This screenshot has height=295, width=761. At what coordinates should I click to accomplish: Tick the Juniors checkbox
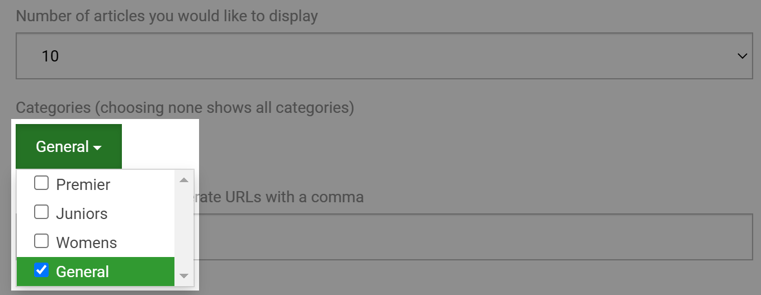[41, 212]
